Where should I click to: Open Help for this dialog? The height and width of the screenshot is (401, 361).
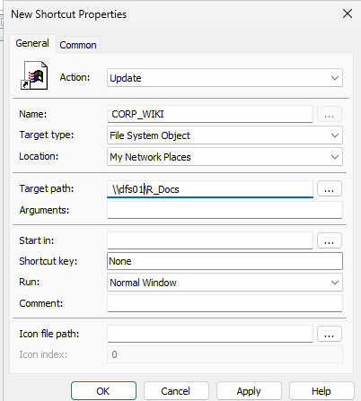[x=321, y=391]
